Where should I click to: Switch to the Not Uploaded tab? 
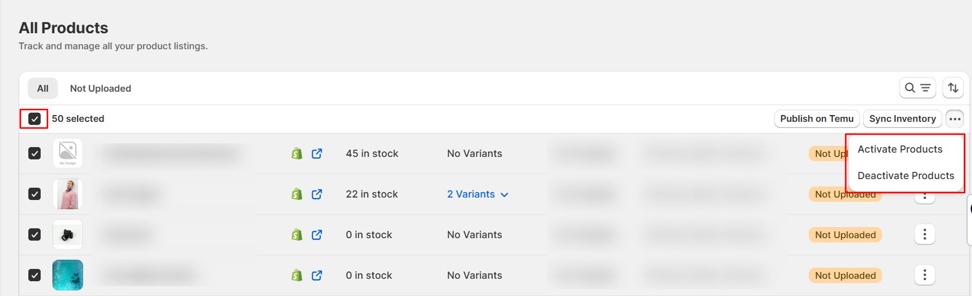[x=100, y=88]
